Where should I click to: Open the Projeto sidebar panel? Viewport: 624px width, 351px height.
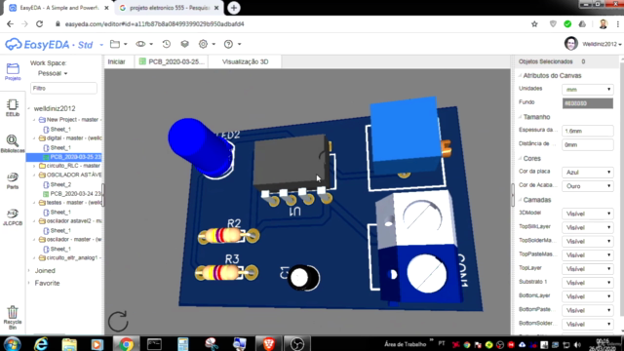tap(13, 71)
